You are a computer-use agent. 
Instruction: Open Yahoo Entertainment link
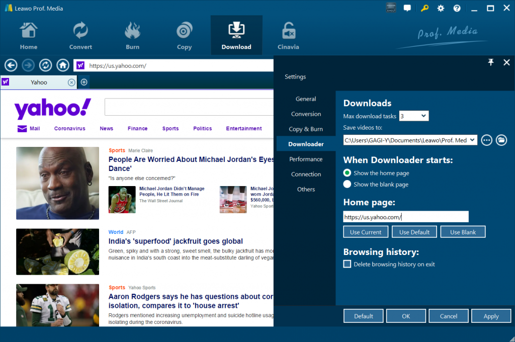tap(244, 128)
